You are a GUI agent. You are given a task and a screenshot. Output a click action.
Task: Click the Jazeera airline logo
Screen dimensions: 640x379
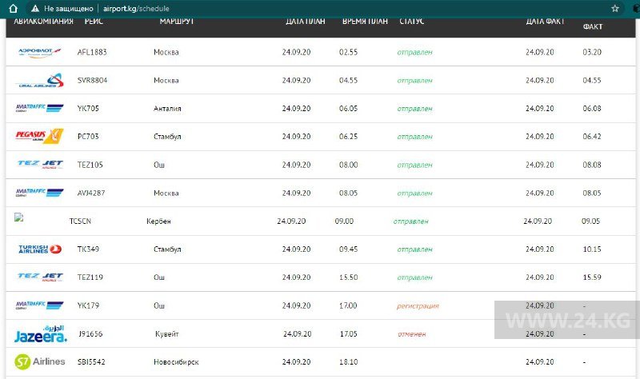click(40, 334)
